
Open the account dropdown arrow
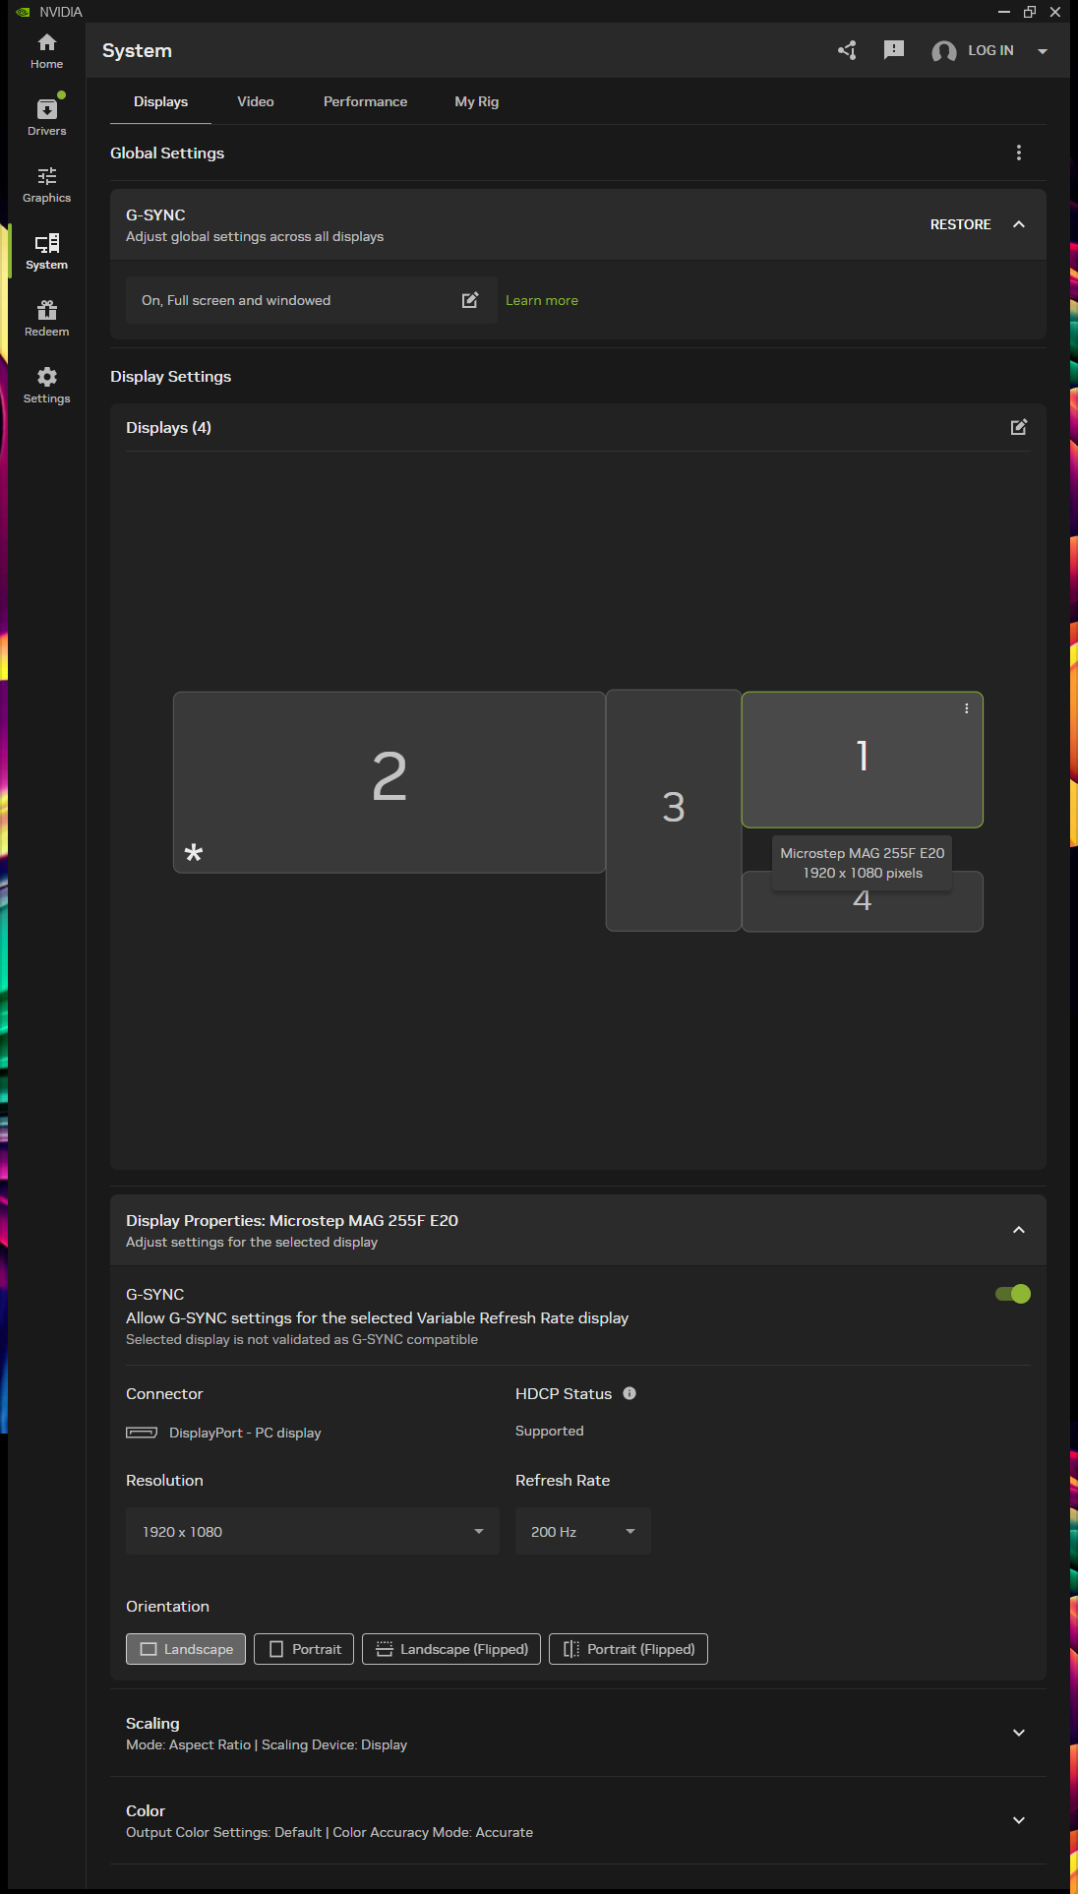click(x=1043, y=51)
